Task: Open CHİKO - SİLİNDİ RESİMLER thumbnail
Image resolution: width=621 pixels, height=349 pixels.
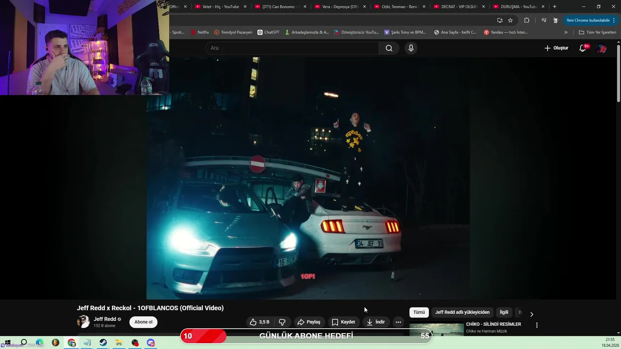Action: coord(436,329)
